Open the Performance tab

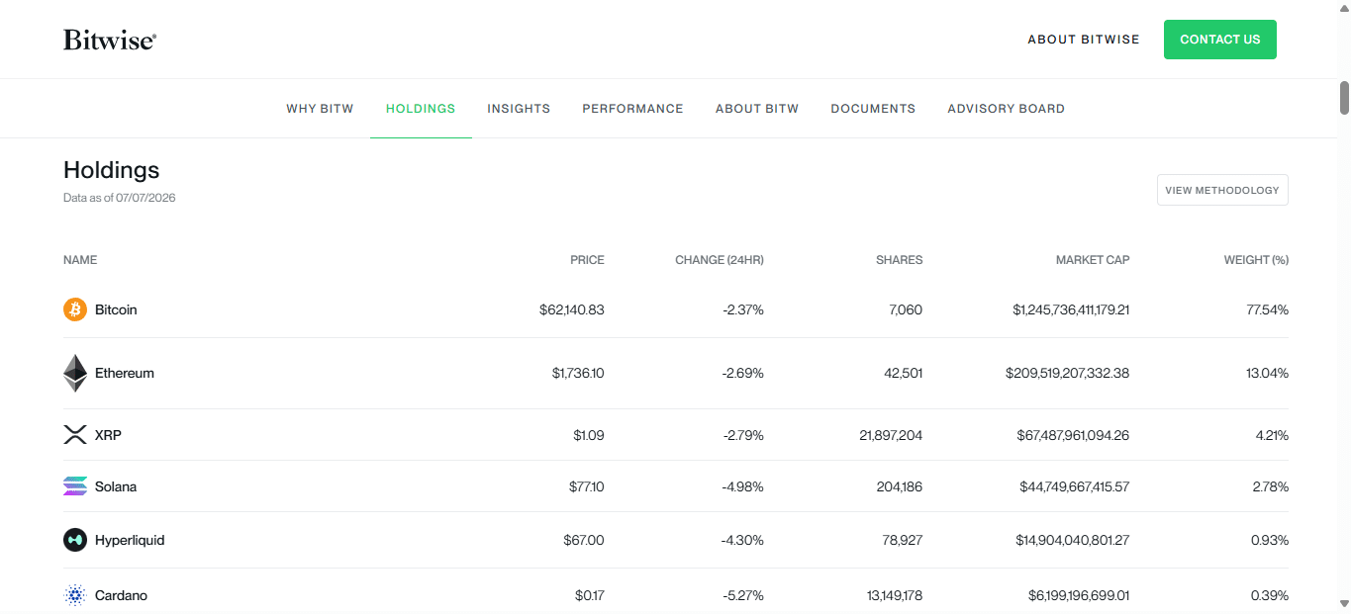[632, 109]
